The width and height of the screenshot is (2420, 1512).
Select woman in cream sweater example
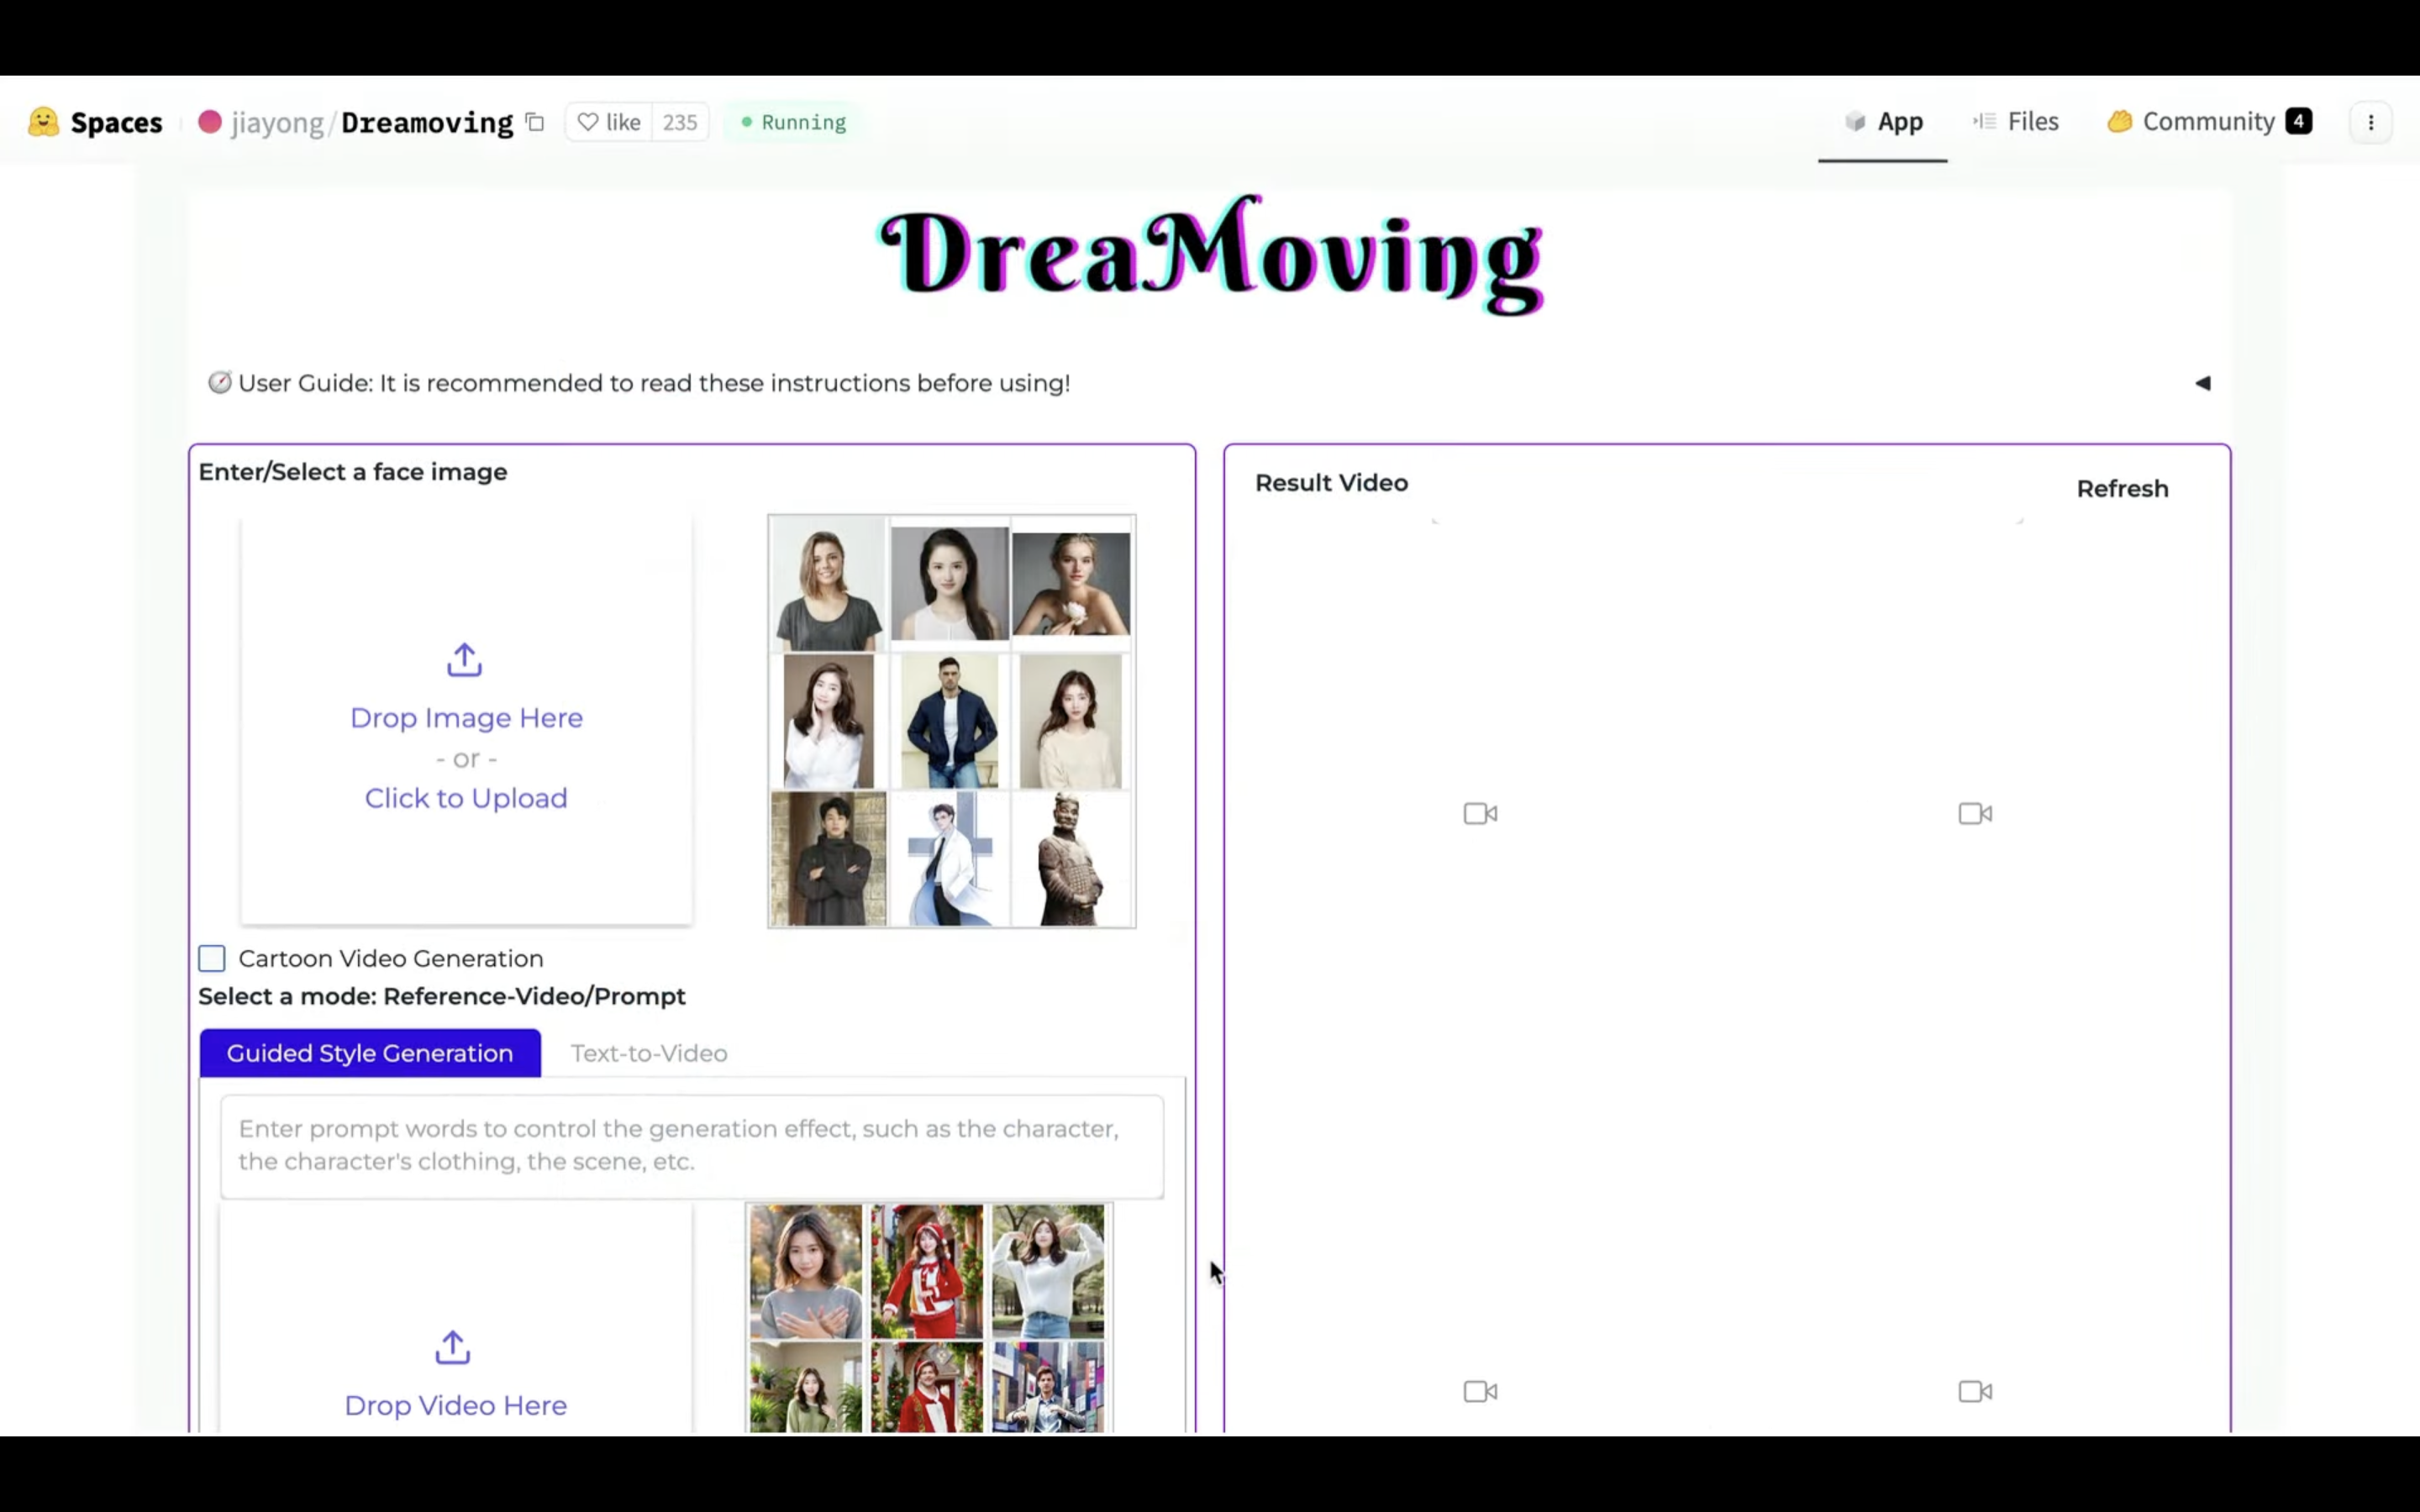(1071, 721)
